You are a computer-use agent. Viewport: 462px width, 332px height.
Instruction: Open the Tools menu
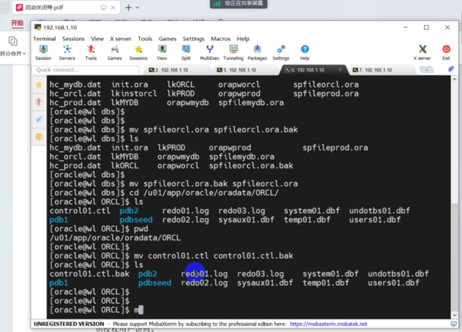(x=145, y=39)
